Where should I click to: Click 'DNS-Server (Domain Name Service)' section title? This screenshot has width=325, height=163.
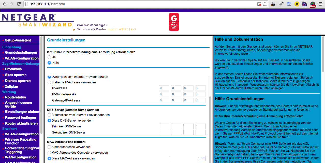73,110
